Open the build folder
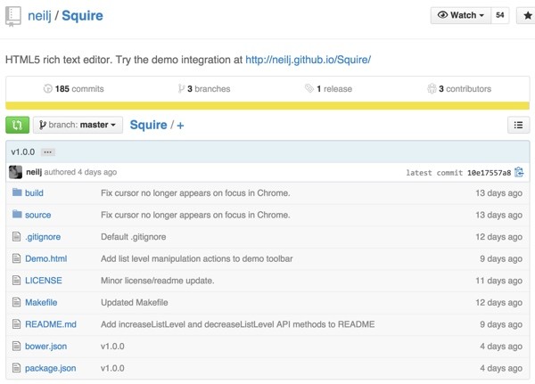 point(34,193)
